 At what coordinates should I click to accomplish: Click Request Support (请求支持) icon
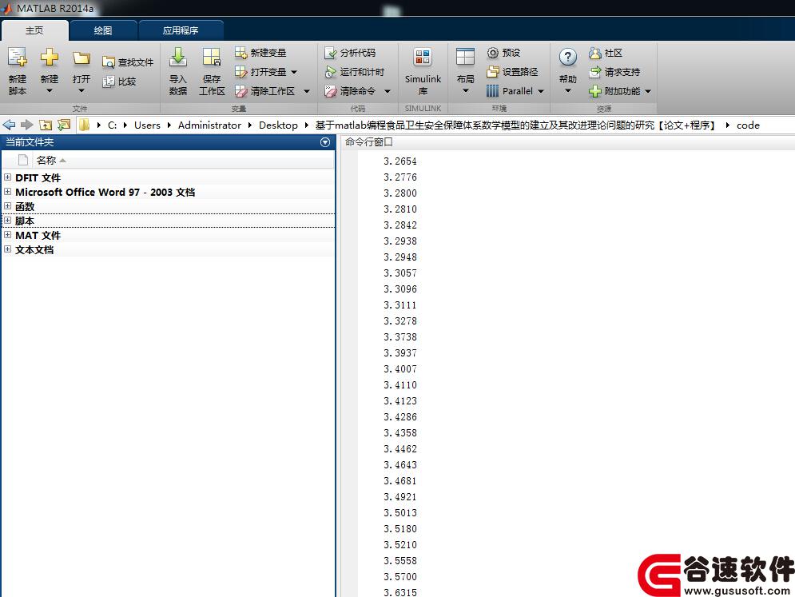click(595, 72)
